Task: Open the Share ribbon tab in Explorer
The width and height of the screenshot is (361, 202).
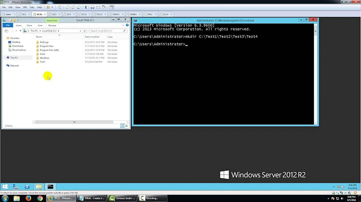Action: 29,25
